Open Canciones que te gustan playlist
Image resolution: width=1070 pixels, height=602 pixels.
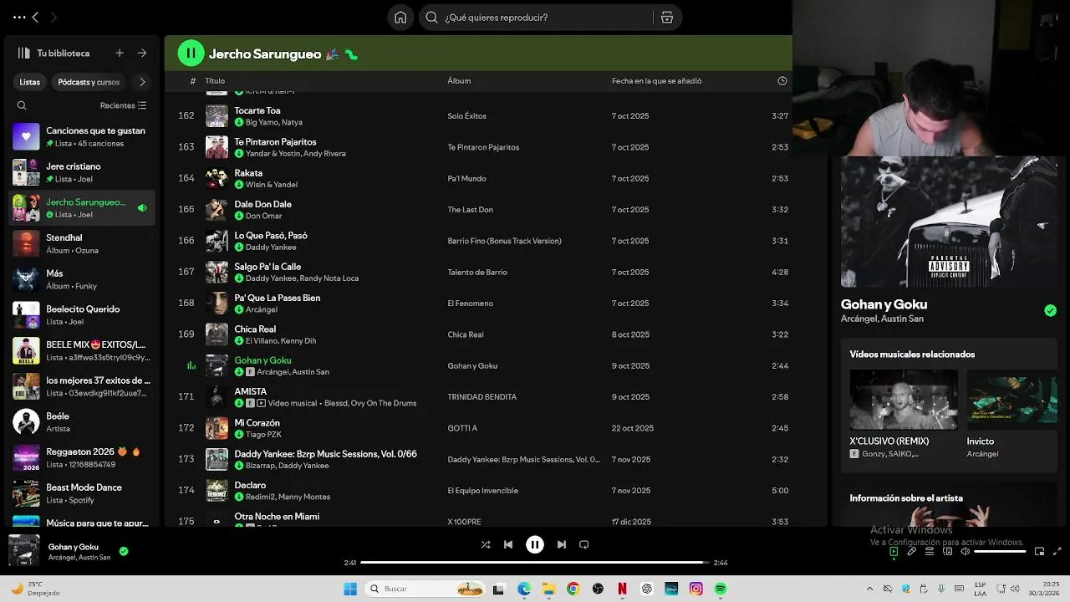81,136
